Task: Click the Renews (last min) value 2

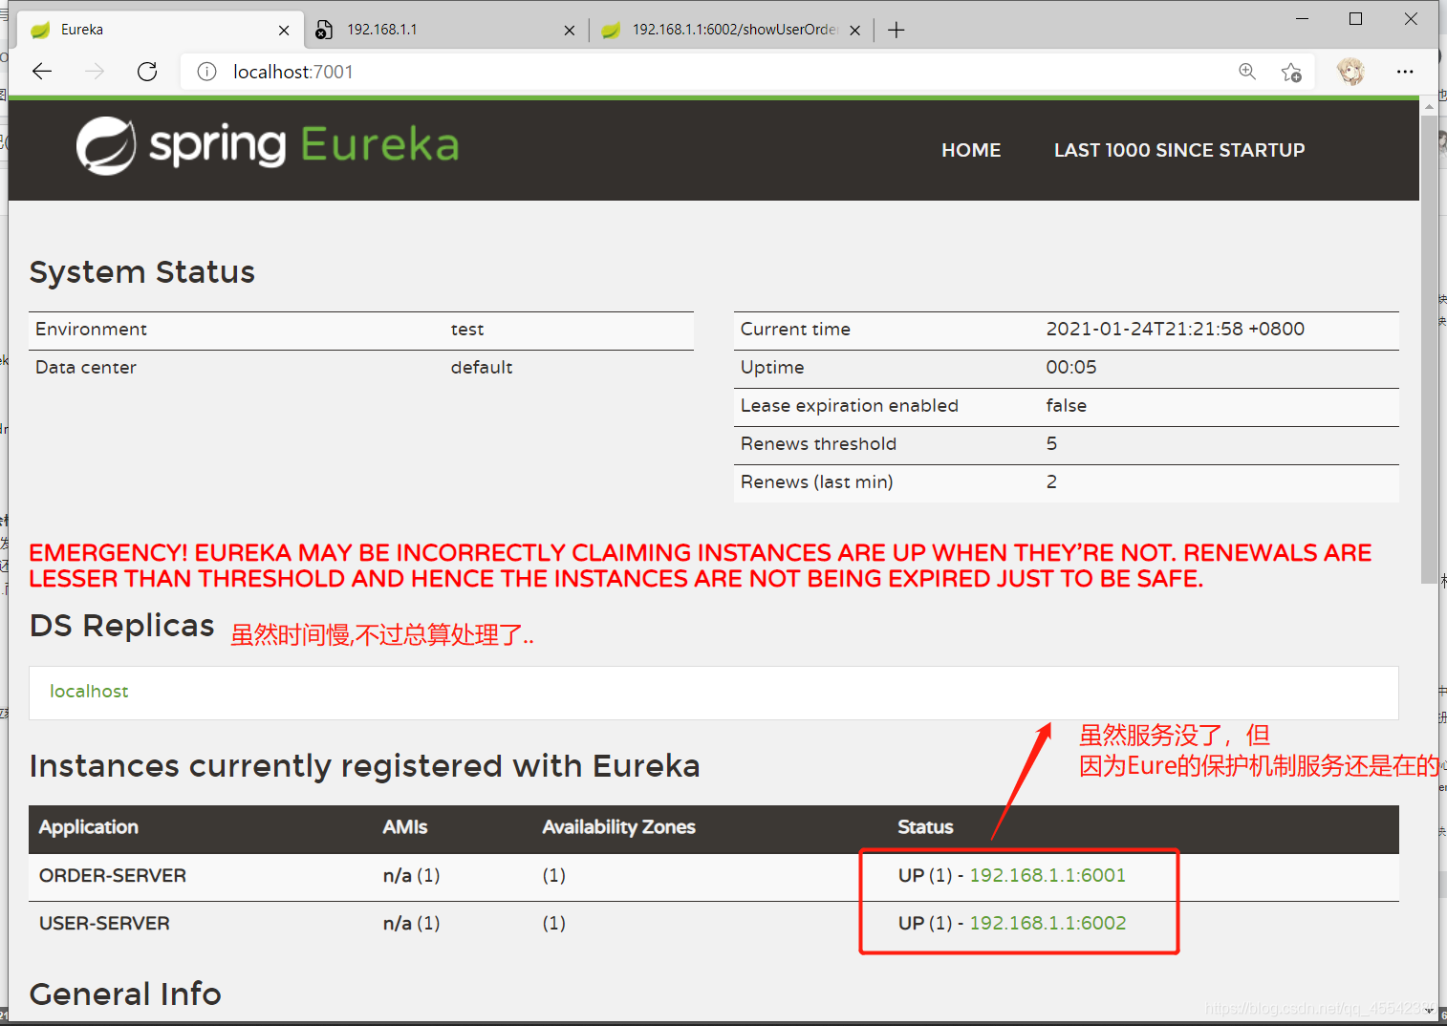Action: (x=1051, y=481)
